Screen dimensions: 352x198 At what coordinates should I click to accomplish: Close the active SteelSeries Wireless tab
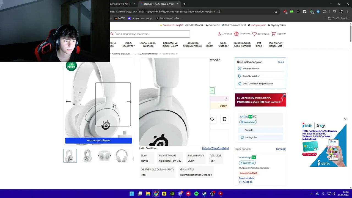[177, 4]
